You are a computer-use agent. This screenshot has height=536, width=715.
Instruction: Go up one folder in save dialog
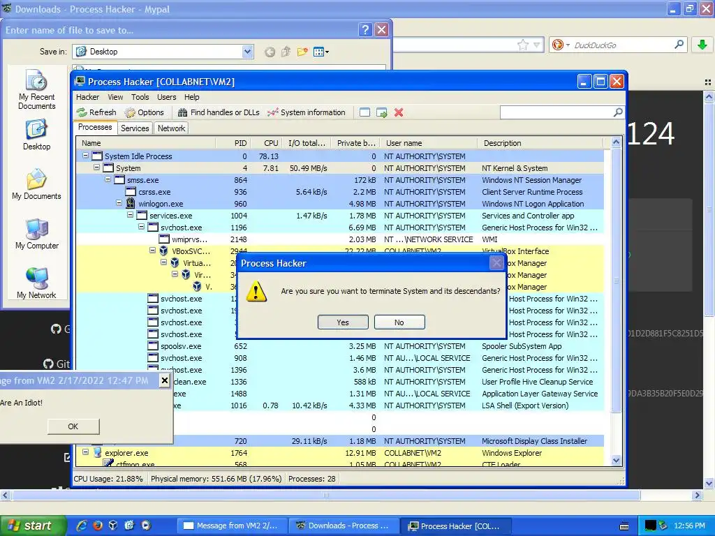286,52
